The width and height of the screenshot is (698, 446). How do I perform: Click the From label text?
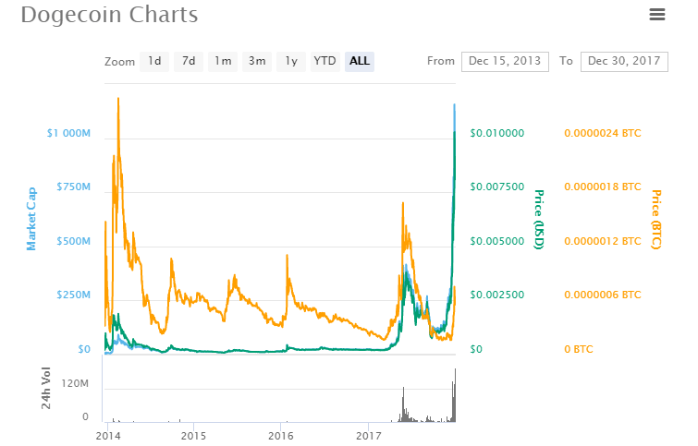(441, 61)
